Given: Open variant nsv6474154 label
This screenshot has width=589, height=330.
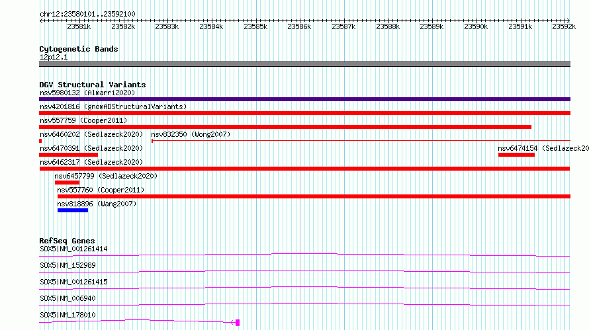Looking at the screenshot, I should tap(543, 148).
